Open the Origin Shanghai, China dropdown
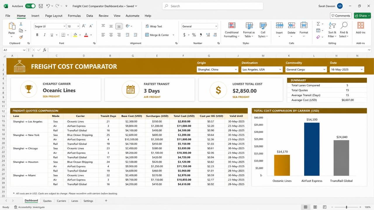This screenshot has width=374, height=210. point(217,69)
